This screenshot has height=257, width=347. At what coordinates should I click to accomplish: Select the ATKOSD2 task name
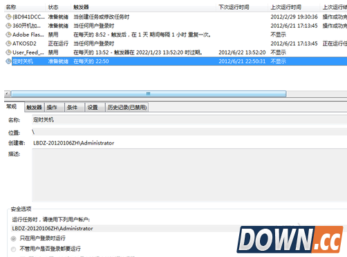point(24,44)
